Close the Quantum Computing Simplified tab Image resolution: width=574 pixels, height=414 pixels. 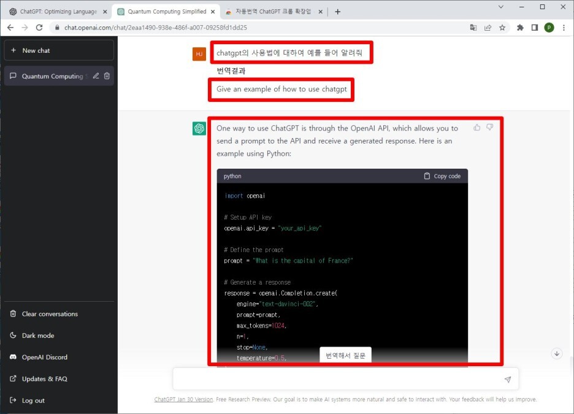click(213, 12)
